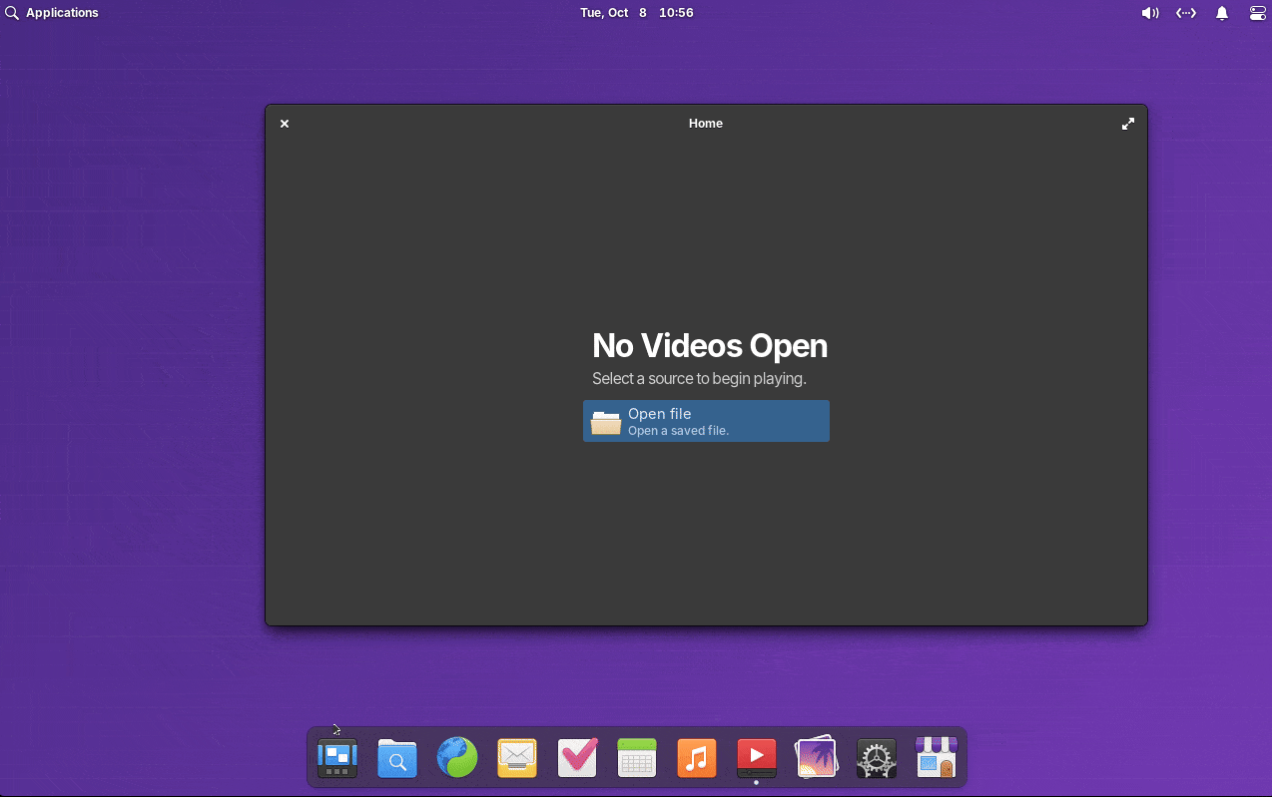Start the Music app
The height and width of the screenshot is (797, 1272).
pos(696,757)
